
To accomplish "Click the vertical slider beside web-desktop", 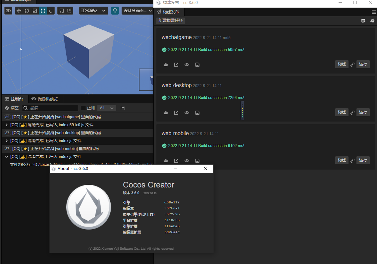I will click(x=242, y=110).
